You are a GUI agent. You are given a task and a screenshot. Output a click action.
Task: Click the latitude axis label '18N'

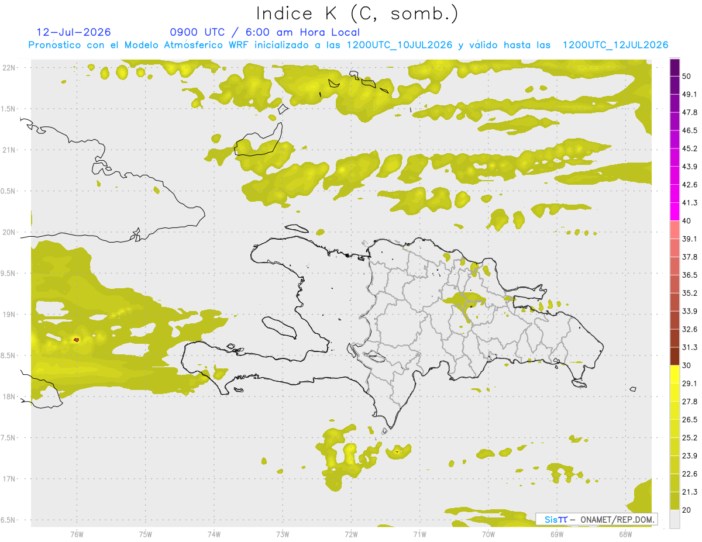pos(9,396)
